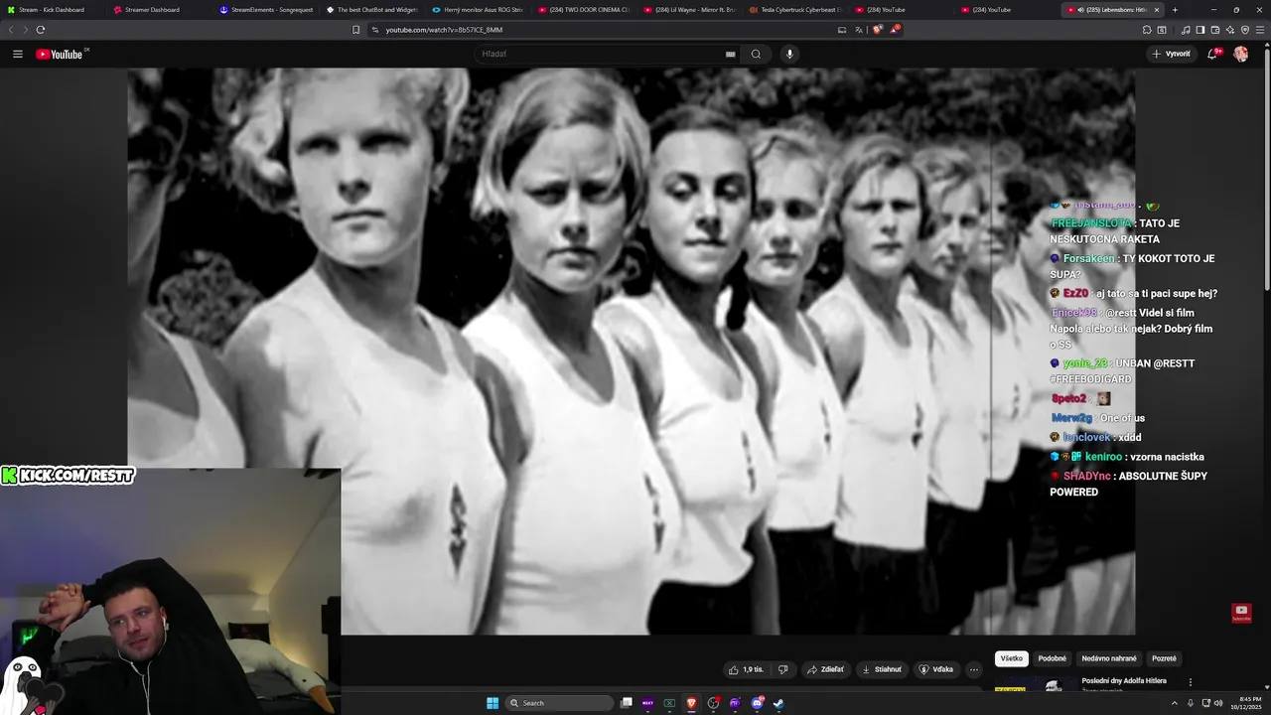Click the youtube.com address bar URL
The image size is (1271, 715).
click(x=444, y=30)
